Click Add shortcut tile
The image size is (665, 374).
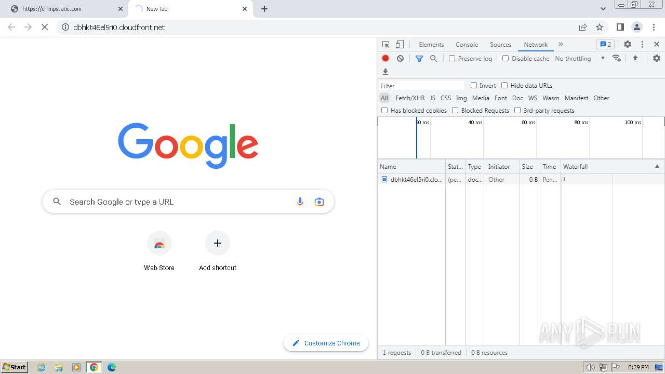tap(218, 251)
